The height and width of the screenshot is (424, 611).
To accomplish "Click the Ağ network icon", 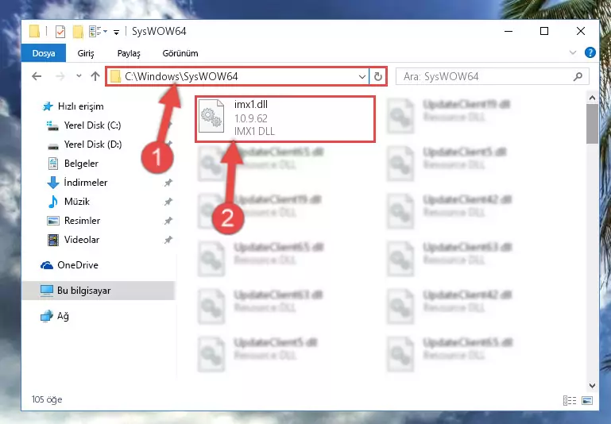I will [47, 316].
